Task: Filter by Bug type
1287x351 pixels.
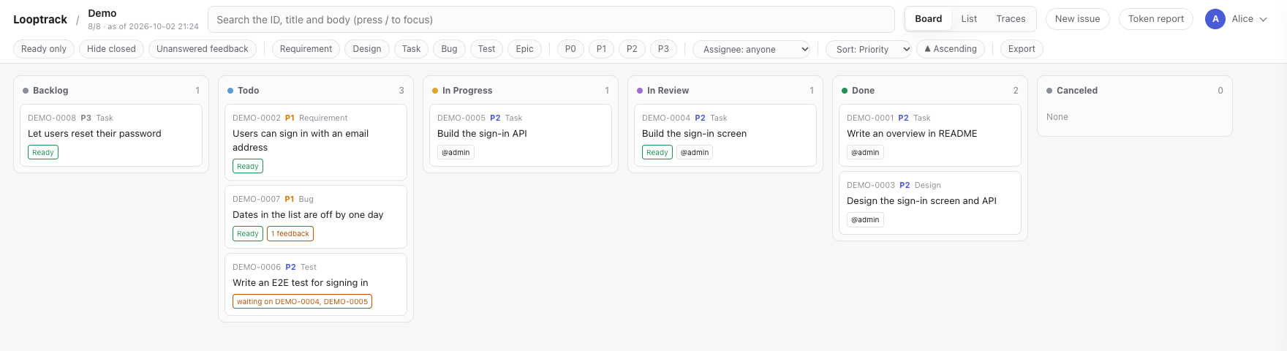Action: (450, 49)
